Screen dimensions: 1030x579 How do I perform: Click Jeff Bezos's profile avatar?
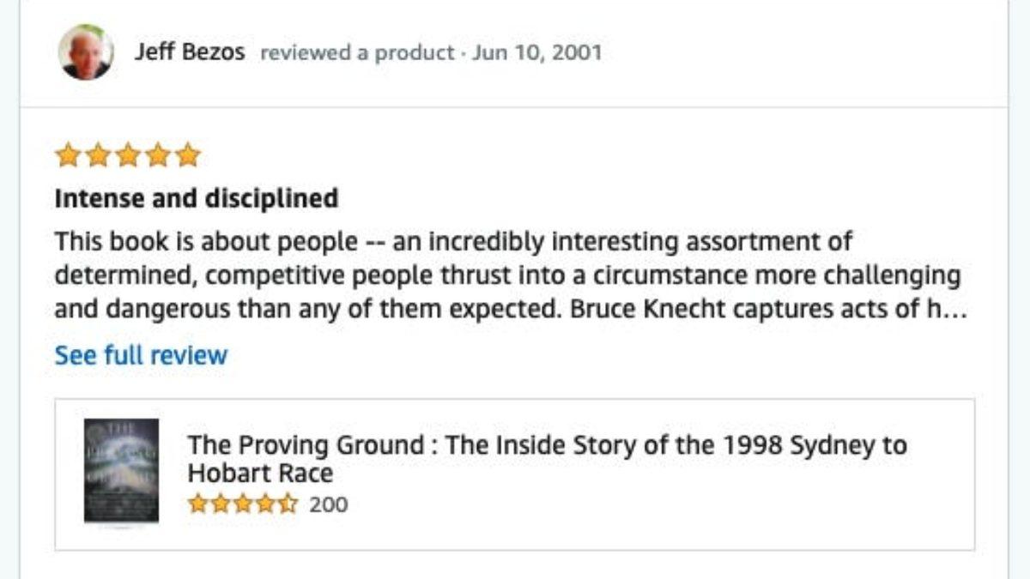coord(85,52)
